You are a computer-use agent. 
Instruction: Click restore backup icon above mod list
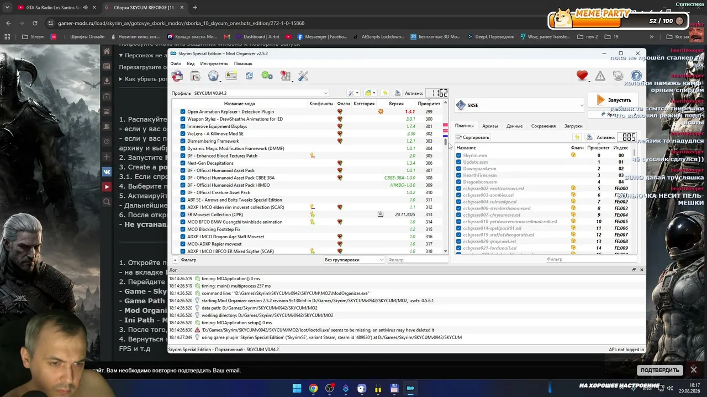(x=385, y=93)
